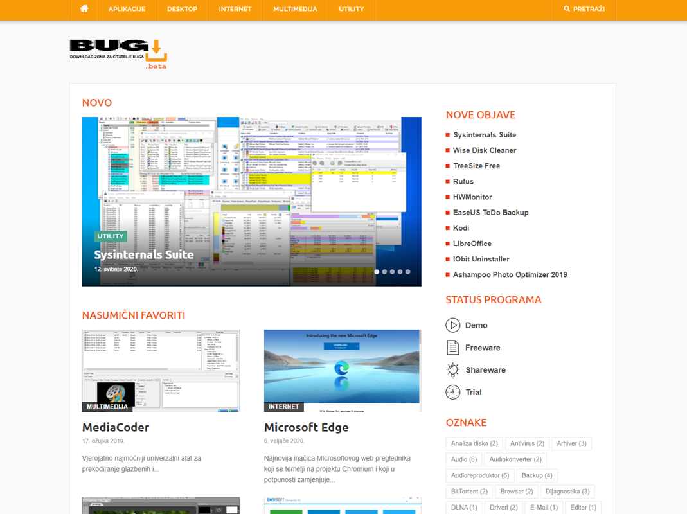
Task: Select the BitTorrent tag
Action: (469, 492)
